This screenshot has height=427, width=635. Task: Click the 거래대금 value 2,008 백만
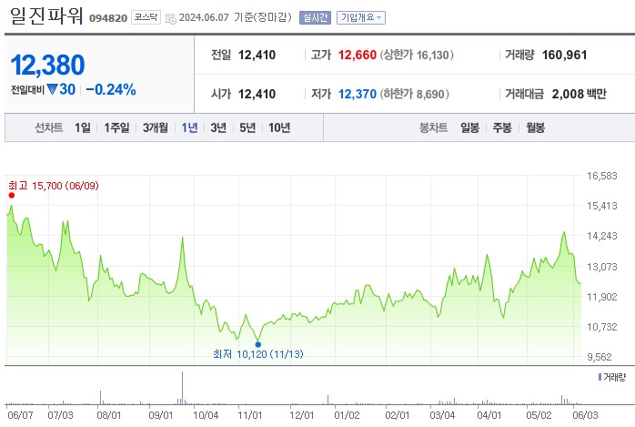[580, 94]
